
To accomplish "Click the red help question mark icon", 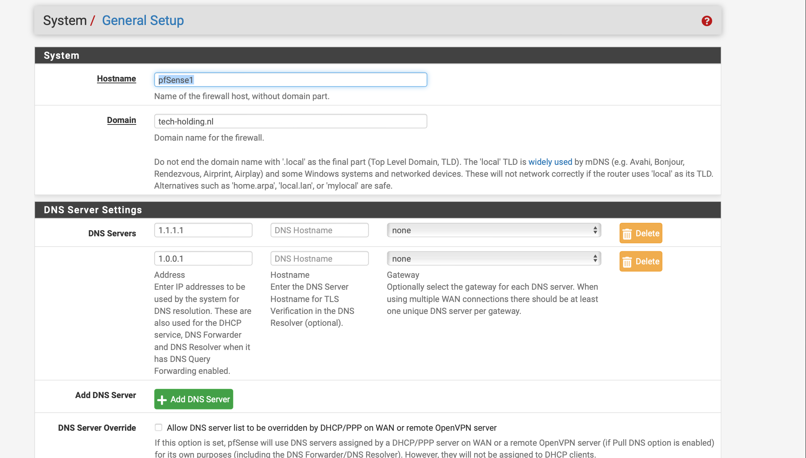I will [x=706, y=21].
